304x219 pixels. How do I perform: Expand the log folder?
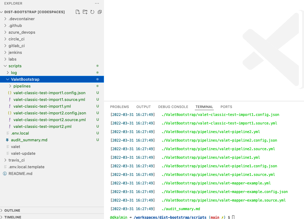8,72
